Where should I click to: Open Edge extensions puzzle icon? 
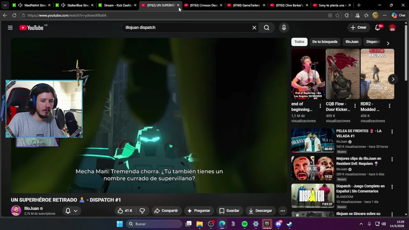pyautogui.click(x=347, y=15)
